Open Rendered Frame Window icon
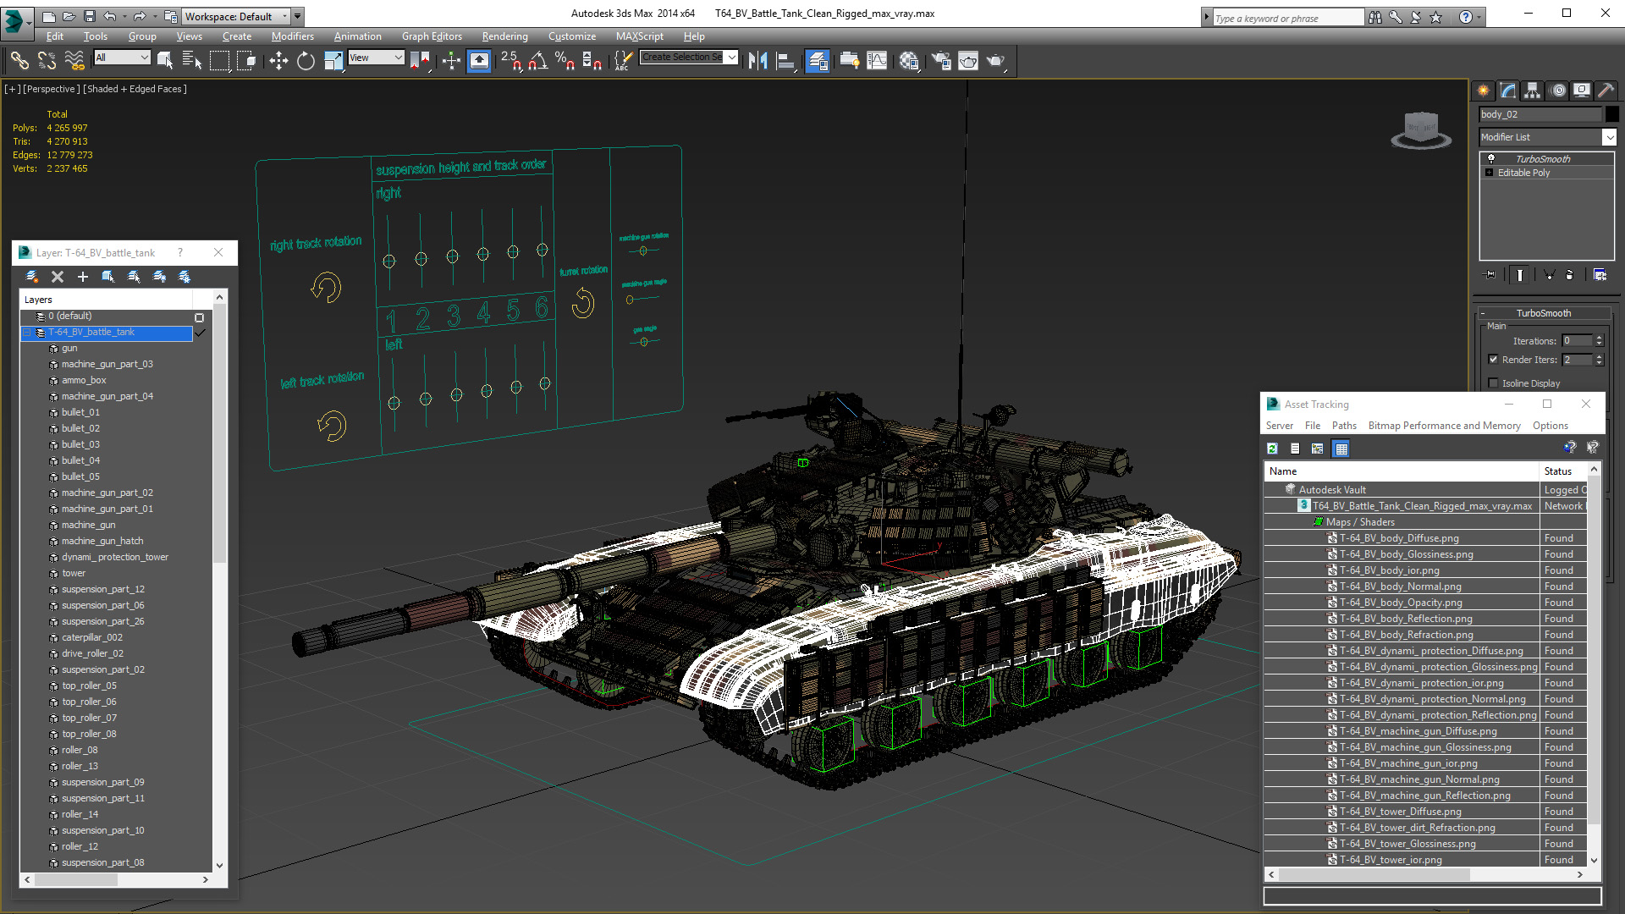This screenshot has width=1625, height=914. 968,60
